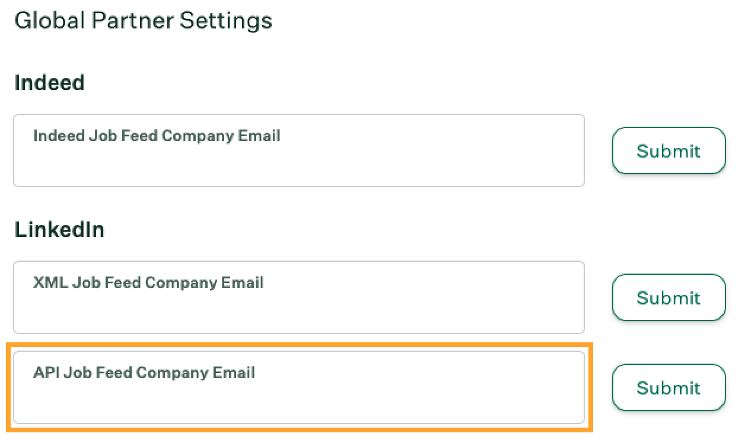Click the last Submit button on the page
The height and width of the screenshot is (443, 745).
[x=668, y=388]
